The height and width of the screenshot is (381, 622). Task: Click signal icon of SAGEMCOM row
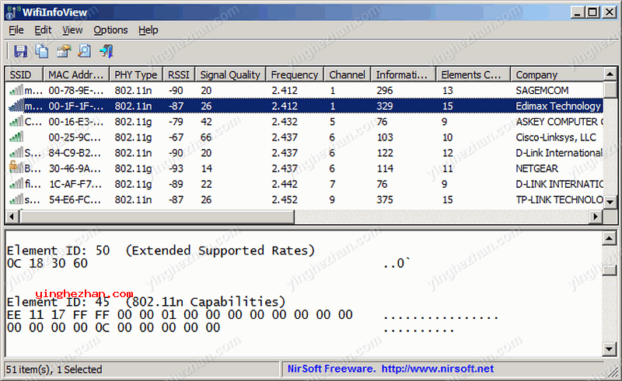tap(16, 91)
